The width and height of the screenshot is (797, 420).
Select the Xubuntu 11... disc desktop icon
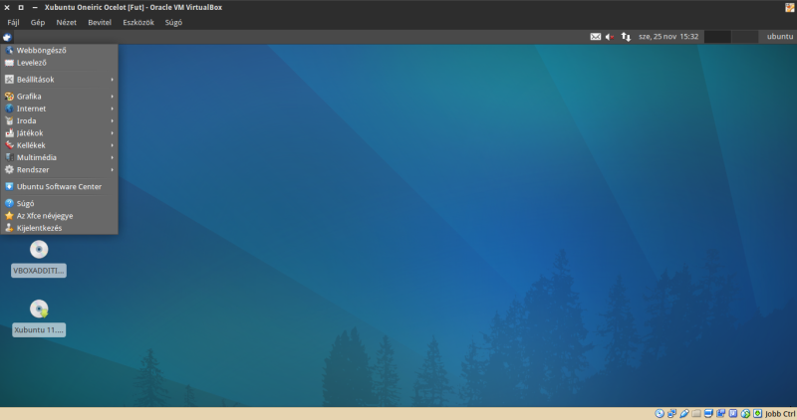point(39,309)
